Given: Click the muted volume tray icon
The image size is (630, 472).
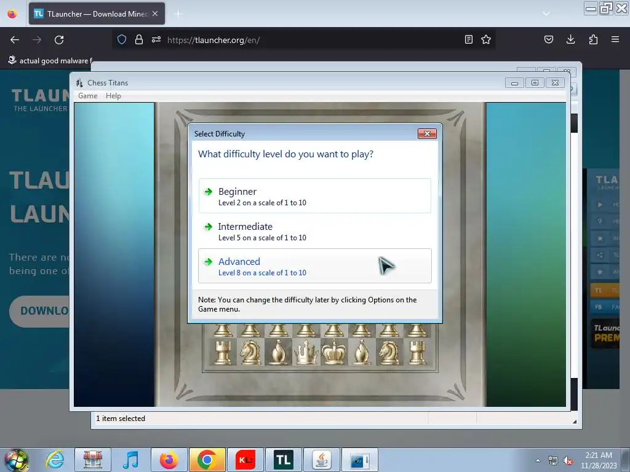Looking at the screenshot, I should [x=568, y=461].
